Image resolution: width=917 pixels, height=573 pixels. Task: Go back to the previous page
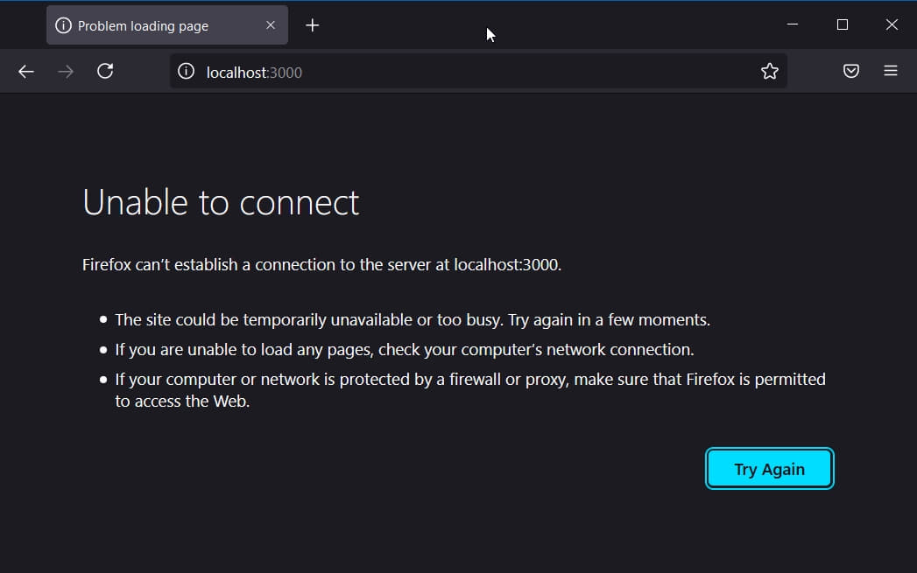click(26, 72)
